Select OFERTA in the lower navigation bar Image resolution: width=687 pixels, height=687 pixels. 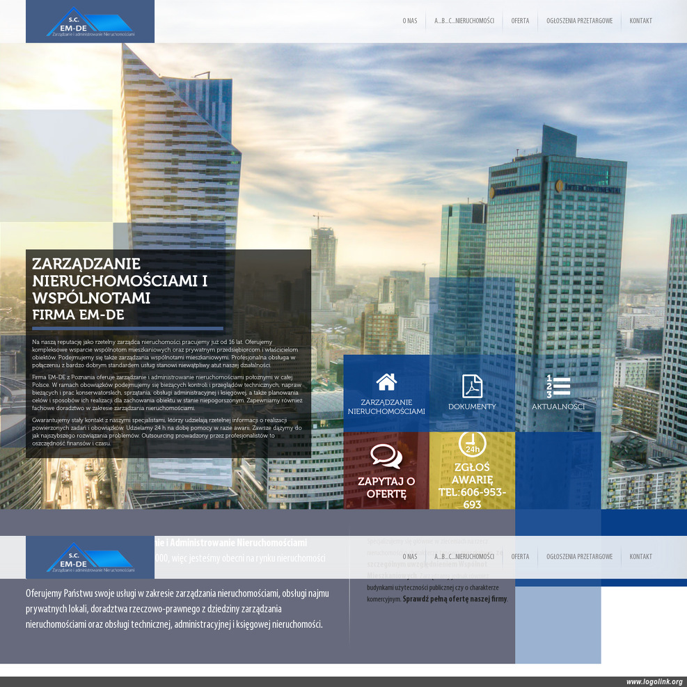(520, 556)
